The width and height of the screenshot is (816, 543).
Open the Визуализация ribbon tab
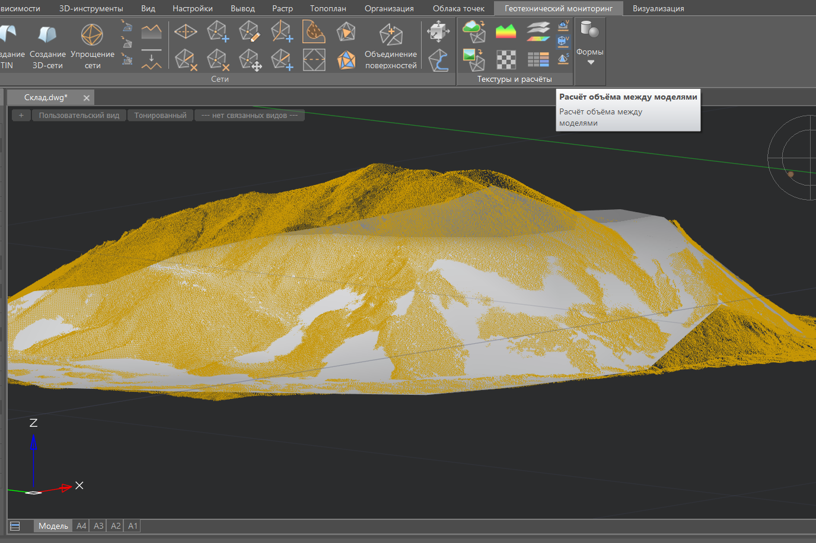point(658,8)
